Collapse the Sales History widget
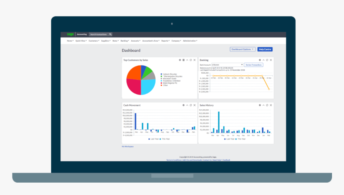 click(264, 105)
